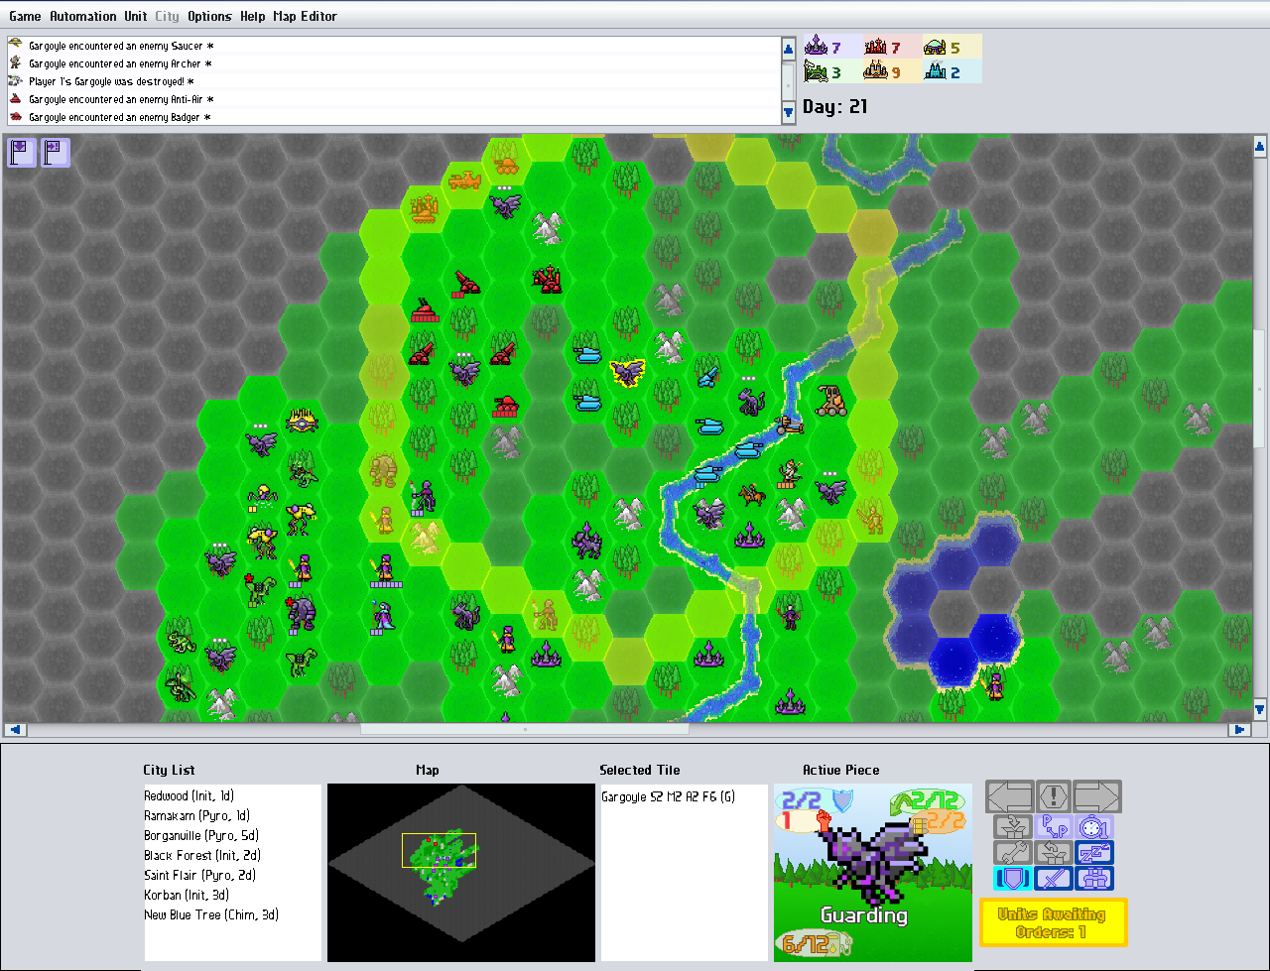Image resolution: width=1270 pixels, height=971 pixels.
Task: Click the golden saucer unit on the map
Action: coord(302,423)
